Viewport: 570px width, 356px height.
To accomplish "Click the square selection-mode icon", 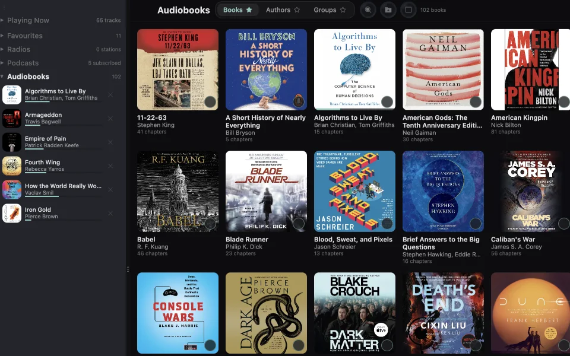I will pos(408,10).
